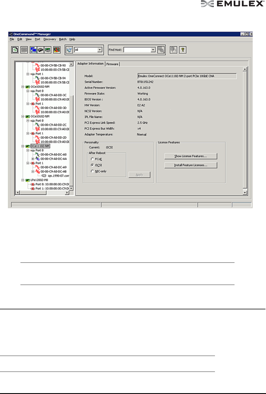
Task: Click the NIC icon for 00-00-C9-A0-DD-2C
Action: point(37,125)
